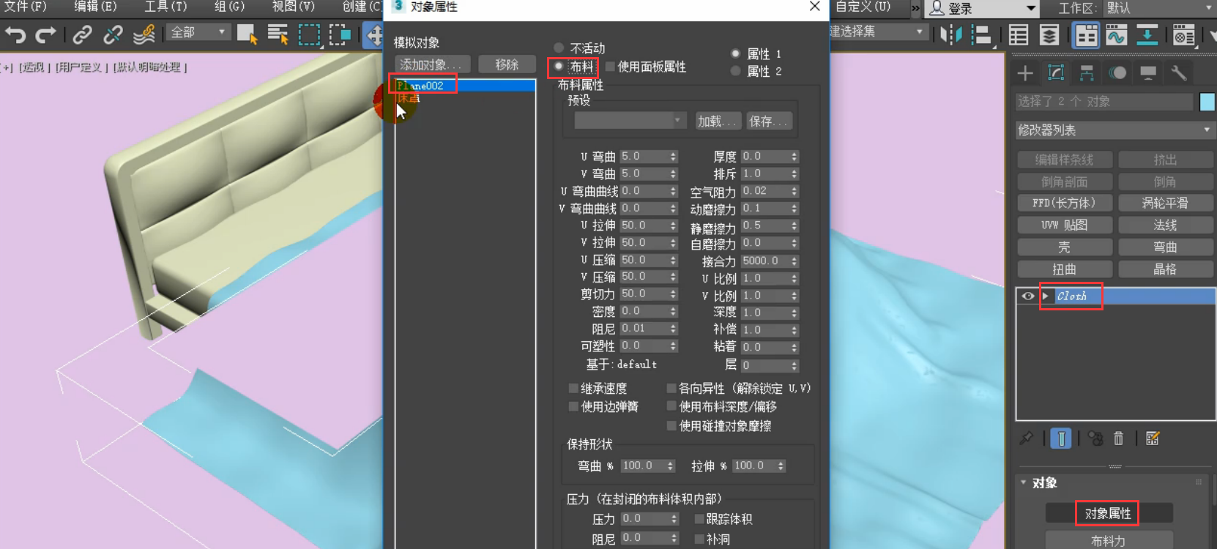This screenshot has height=549, width=1217.
Task: Select the Bind to Space Warp tool
Action: pyautogui.click(x=144, y=34)
